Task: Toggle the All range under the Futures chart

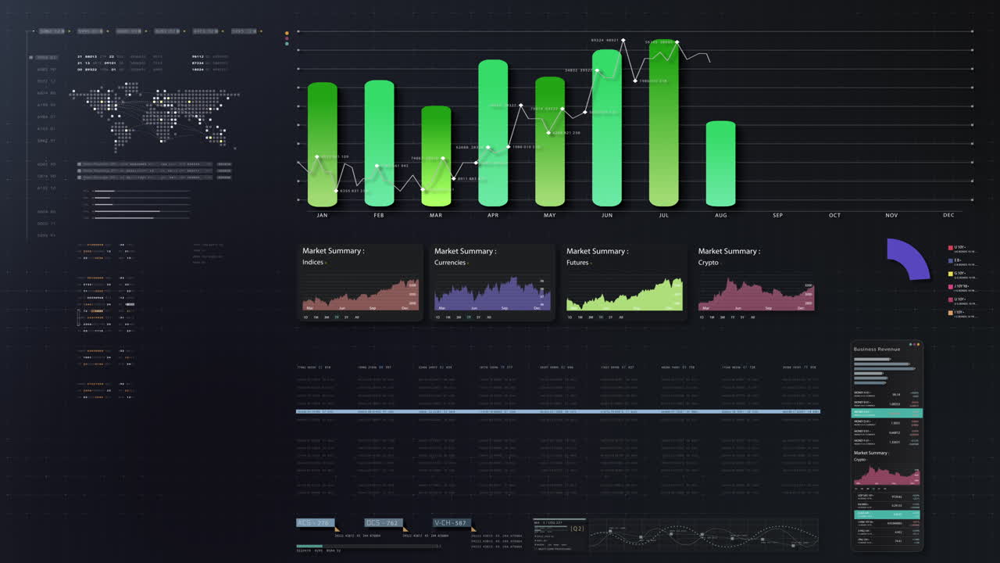Action: click(x=621, y=317)
